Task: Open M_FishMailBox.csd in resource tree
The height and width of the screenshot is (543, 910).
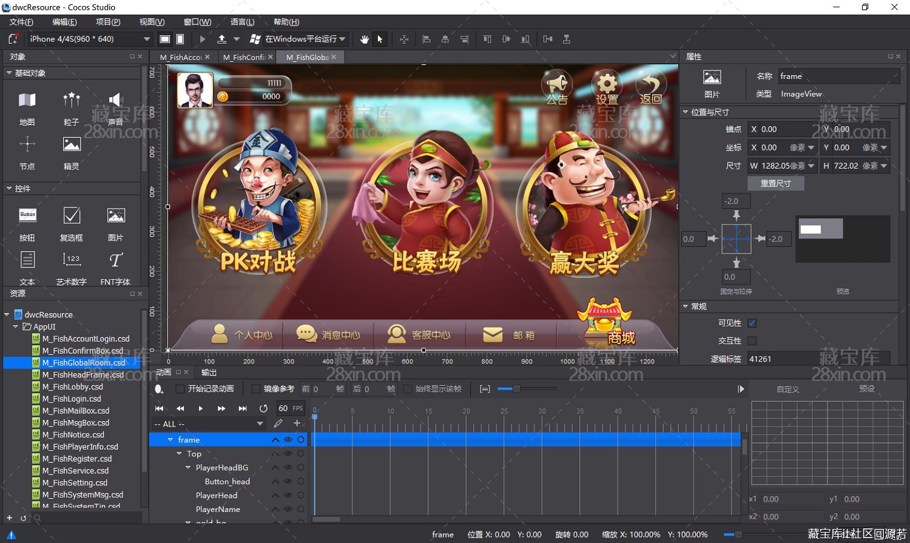Action: (x=76, y=411)
